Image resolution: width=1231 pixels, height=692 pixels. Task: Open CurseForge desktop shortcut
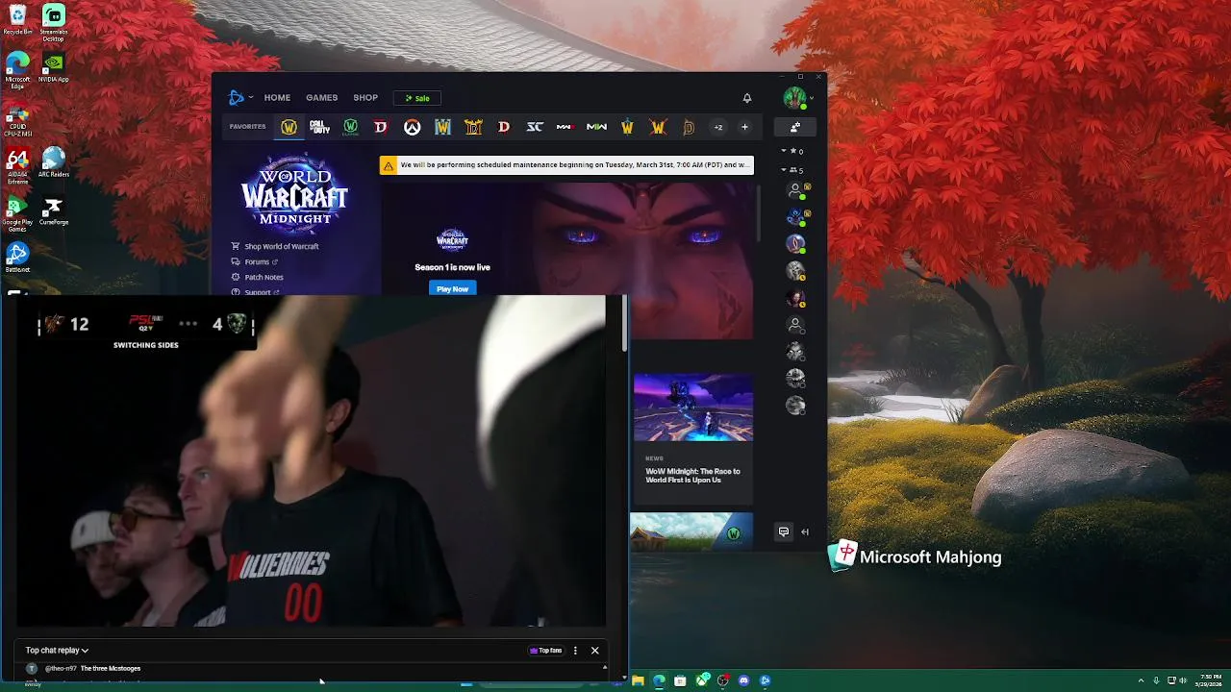53,211
